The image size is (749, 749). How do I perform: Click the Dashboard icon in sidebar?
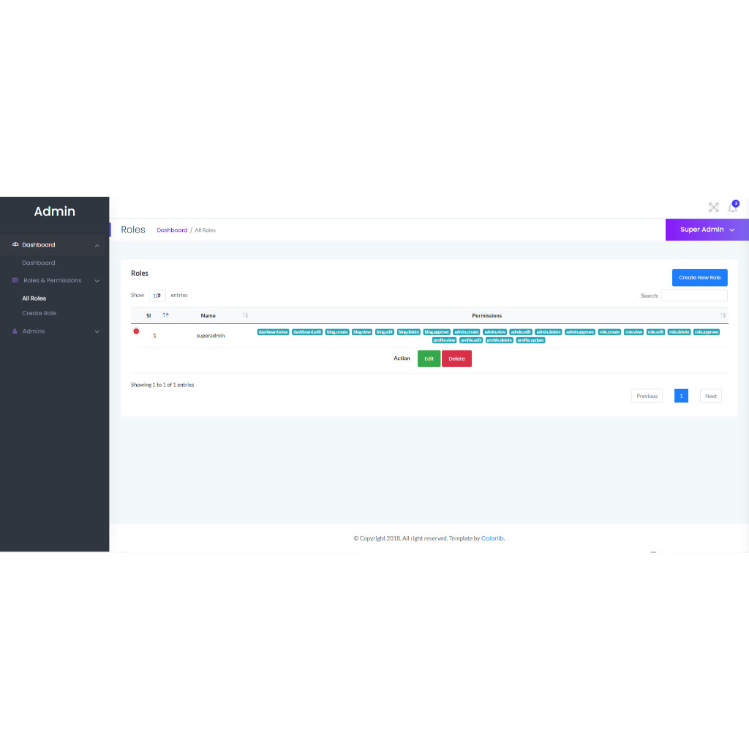tap(15, 244)
